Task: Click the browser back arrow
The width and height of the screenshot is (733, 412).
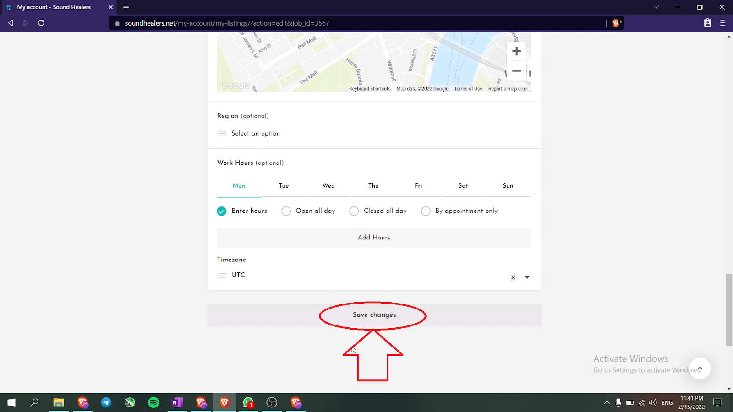Action: click(11, 23)
